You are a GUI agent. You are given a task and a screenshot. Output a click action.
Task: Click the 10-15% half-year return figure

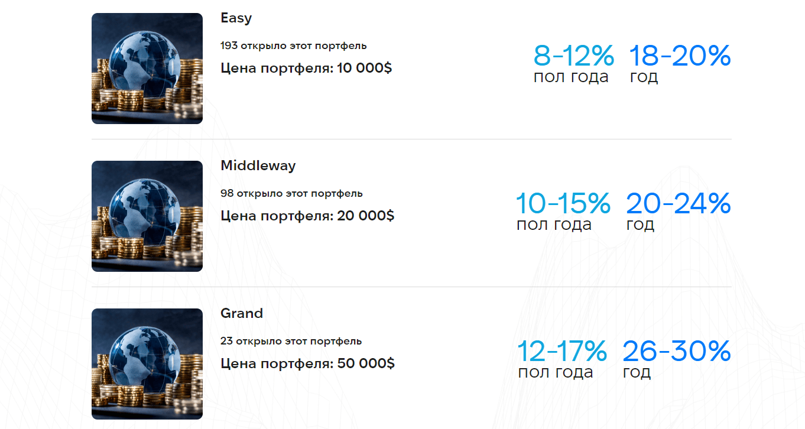click(563, 204)
